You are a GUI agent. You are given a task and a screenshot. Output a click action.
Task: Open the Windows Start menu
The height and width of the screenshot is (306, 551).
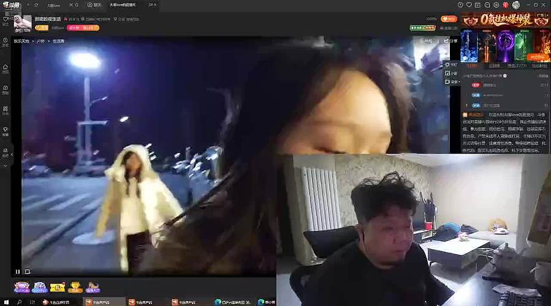pyautogui.click(x=6, y=302)
